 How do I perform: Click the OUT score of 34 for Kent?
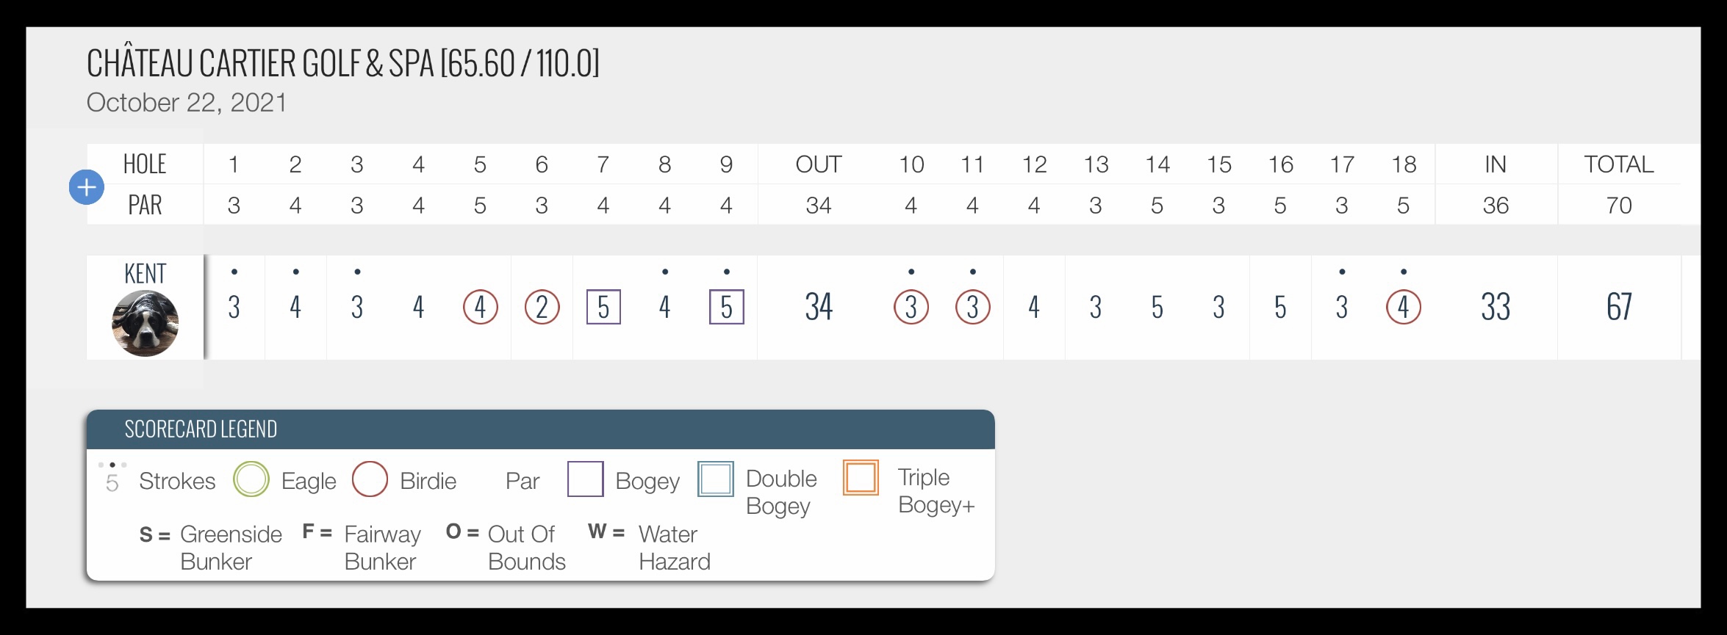coord(819,307)
